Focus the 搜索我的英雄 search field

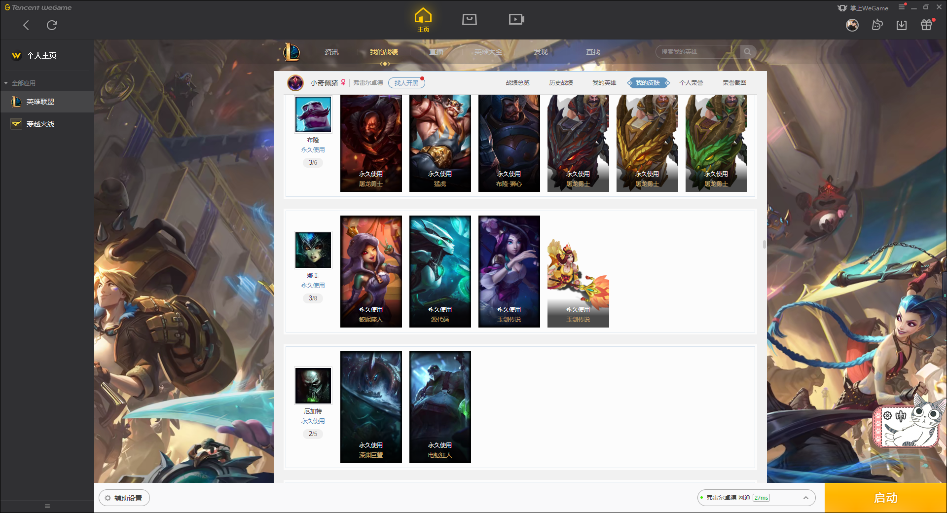click(x=698, y=52)
